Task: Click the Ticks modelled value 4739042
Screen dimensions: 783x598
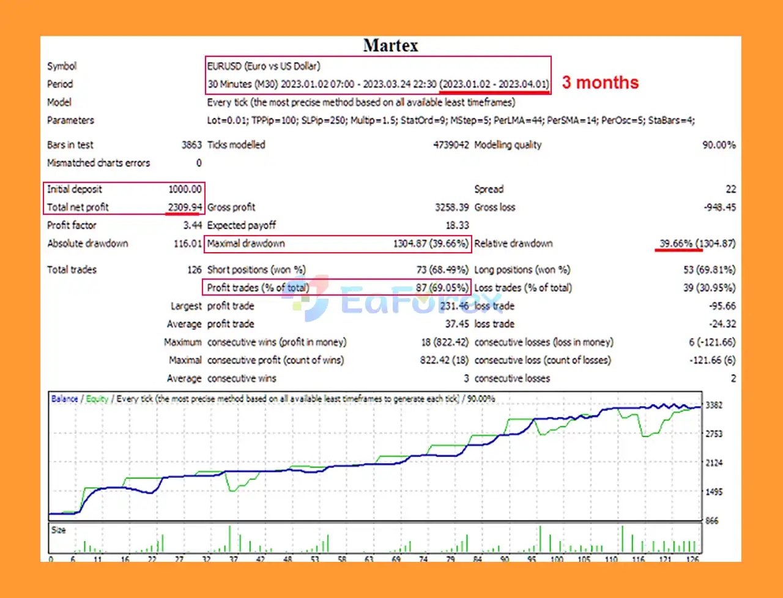Action: click(x=451, y=145)
